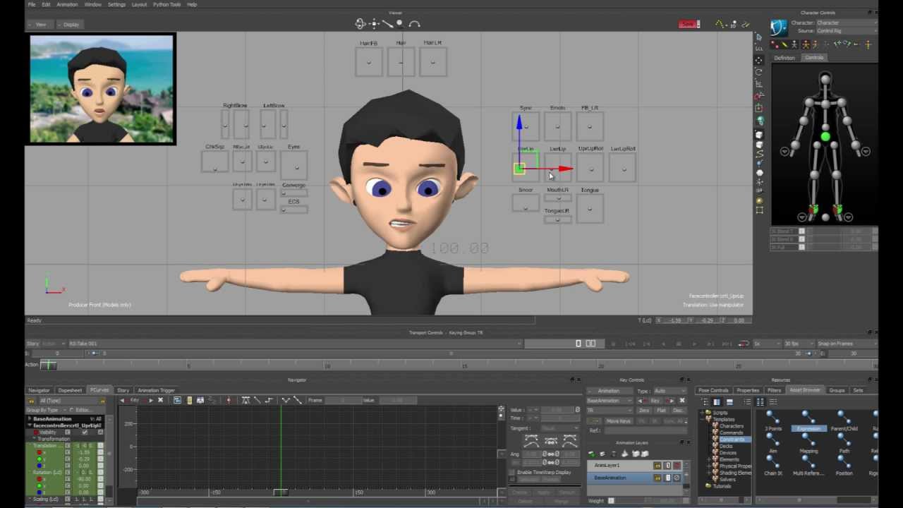
Task: Open the TR keying group dropdown
Action: (x=610, y=410)
